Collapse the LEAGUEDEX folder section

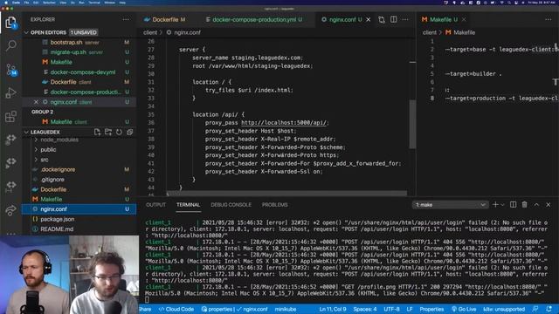pos(26,132)
